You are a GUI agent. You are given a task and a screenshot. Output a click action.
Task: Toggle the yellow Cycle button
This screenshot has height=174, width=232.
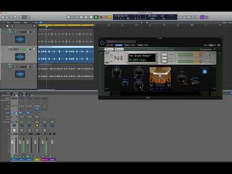(x=110, y=17)
